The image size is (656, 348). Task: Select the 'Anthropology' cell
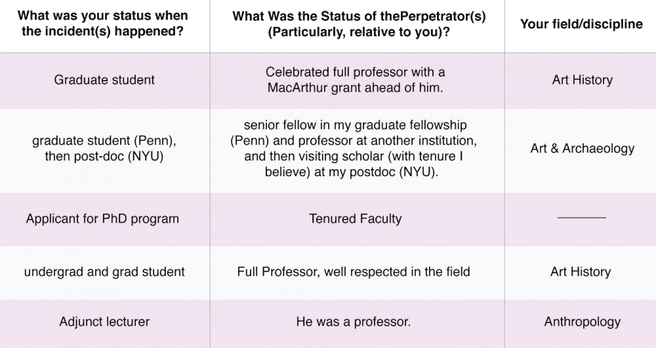(x=582, y=322)
